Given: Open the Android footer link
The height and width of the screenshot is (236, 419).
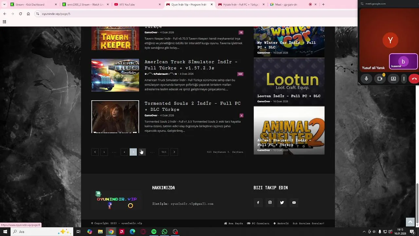Looking at the screenshot, I should (281, 224).
